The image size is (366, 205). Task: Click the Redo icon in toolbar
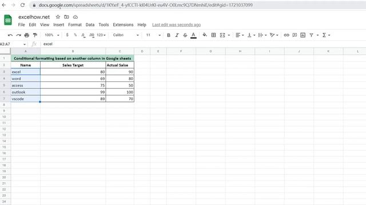pos(18,35)
